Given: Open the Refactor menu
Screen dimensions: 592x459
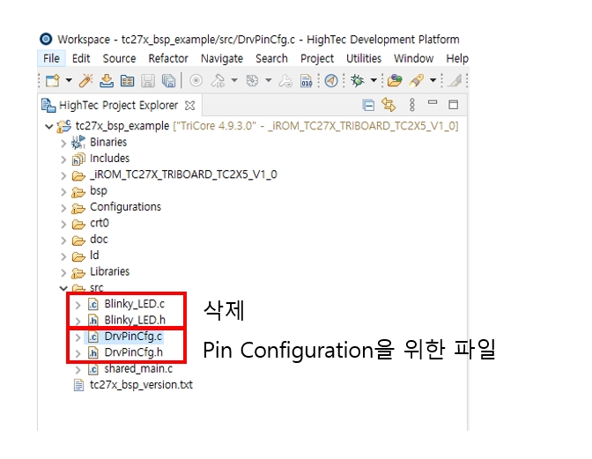Looking at the screenshot, I should (x=168, y=58).
